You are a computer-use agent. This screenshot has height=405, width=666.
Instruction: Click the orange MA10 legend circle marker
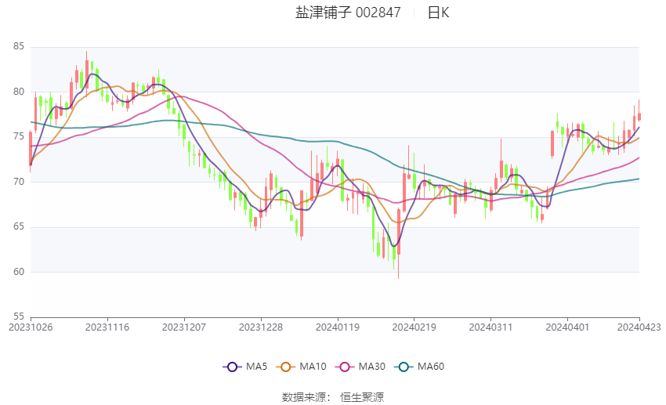(x=286, y=367)
